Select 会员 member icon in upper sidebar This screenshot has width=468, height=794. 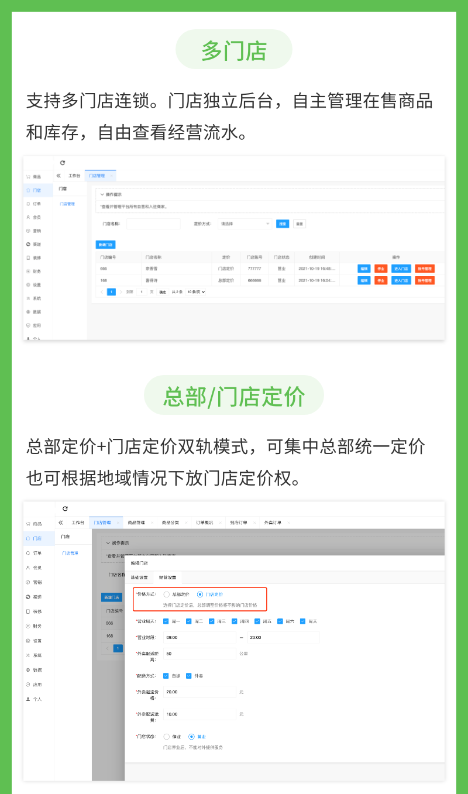click(27, 217)
